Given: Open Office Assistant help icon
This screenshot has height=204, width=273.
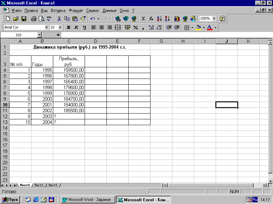Looking at the screenshot, I should tap(222, 19).
